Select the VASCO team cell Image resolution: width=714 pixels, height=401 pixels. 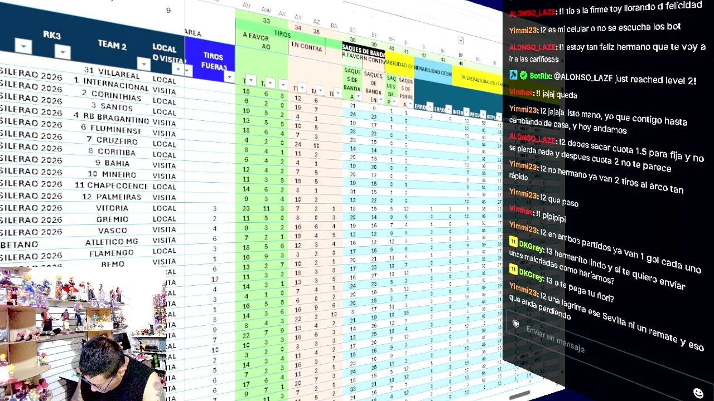pyautogui.click(x=112, y=231)
